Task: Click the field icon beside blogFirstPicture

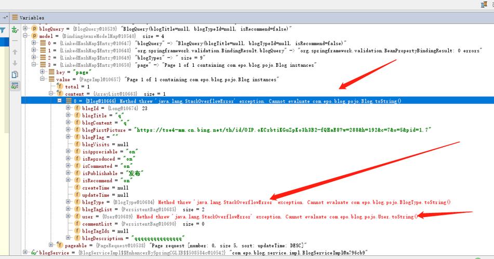Action: tap(77, 130)
